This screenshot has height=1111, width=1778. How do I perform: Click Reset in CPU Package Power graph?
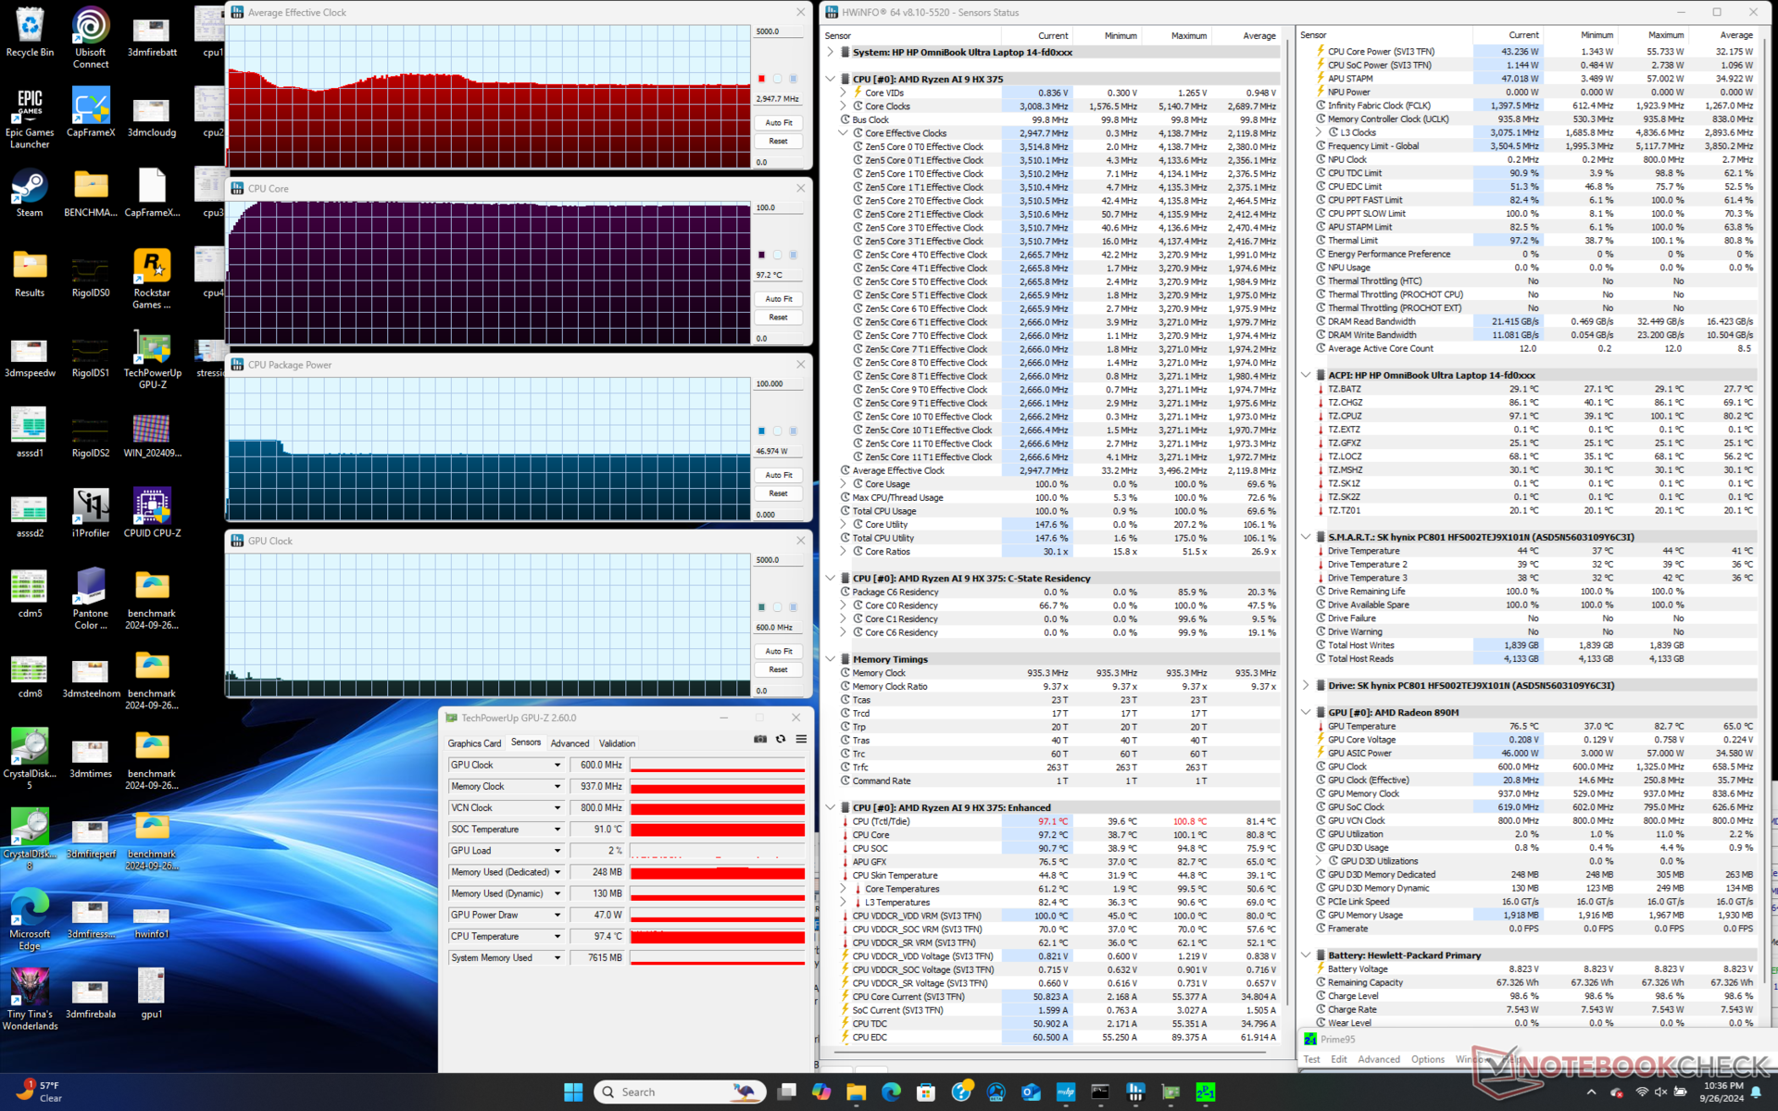[x=778, y=493]
